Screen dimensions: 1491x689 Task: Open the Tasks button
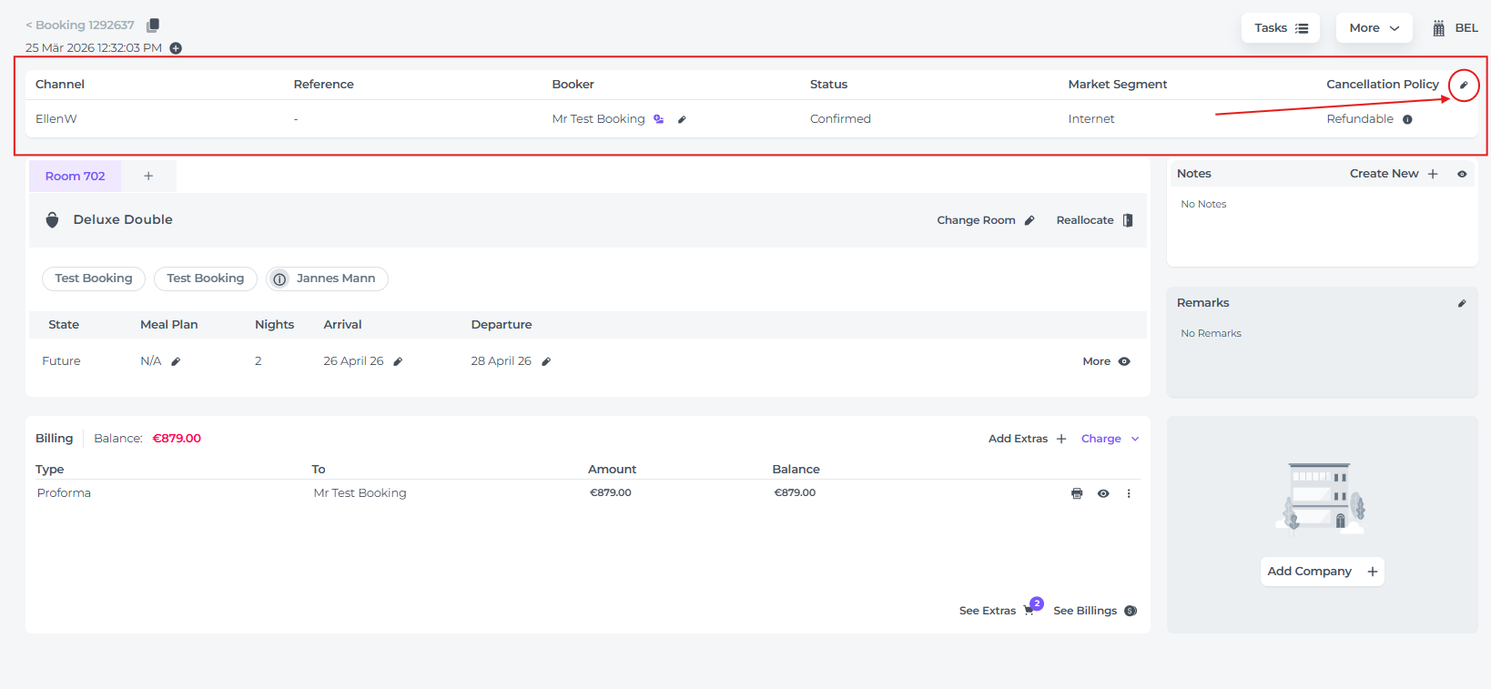tap(1280, 28)
